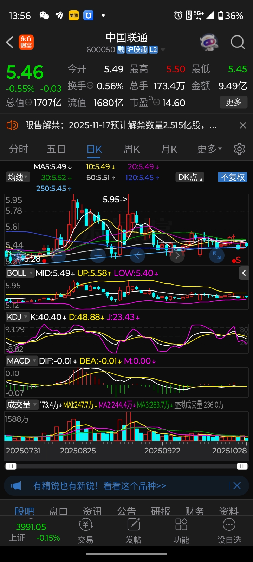The image size is (253, 562).
Task: Tap the left range slider handle
Action: point(11,466)
